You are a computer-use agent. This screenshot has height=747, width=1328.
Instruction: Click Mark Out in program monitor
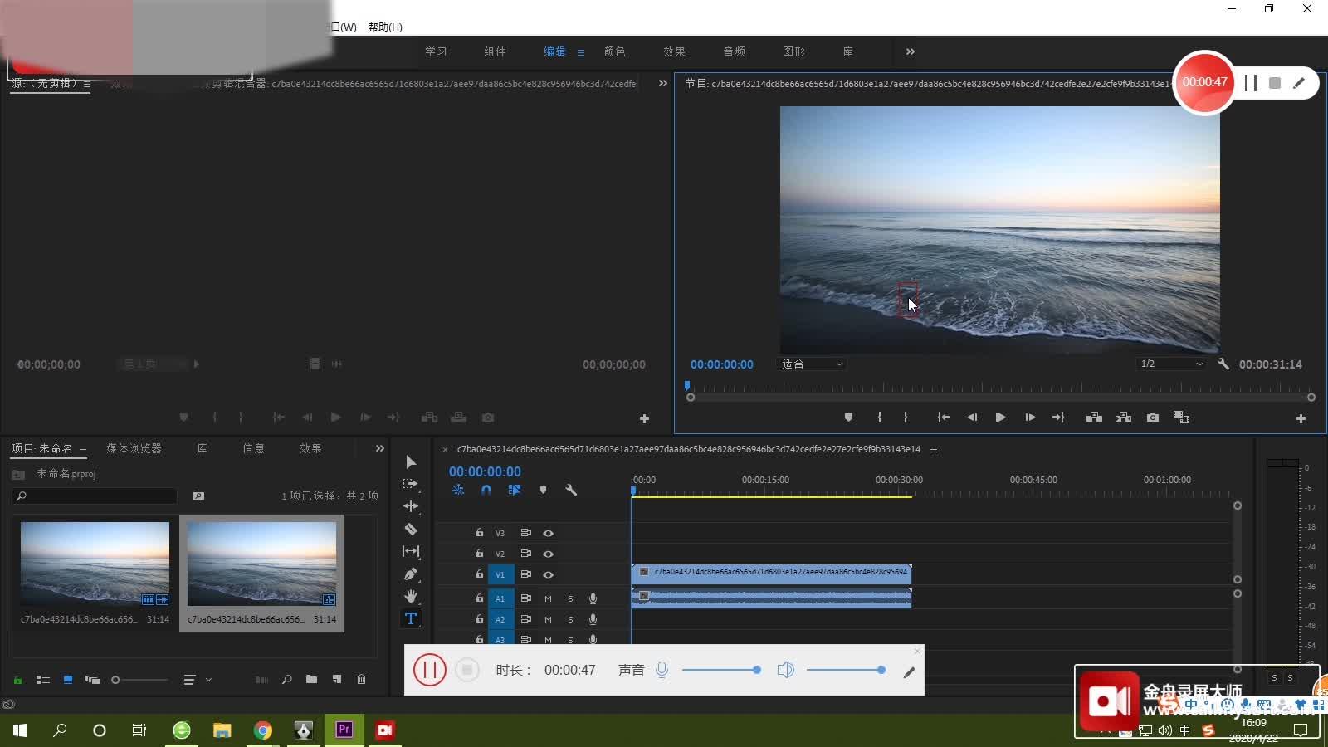pyautogui.click(x=906, y=417)
